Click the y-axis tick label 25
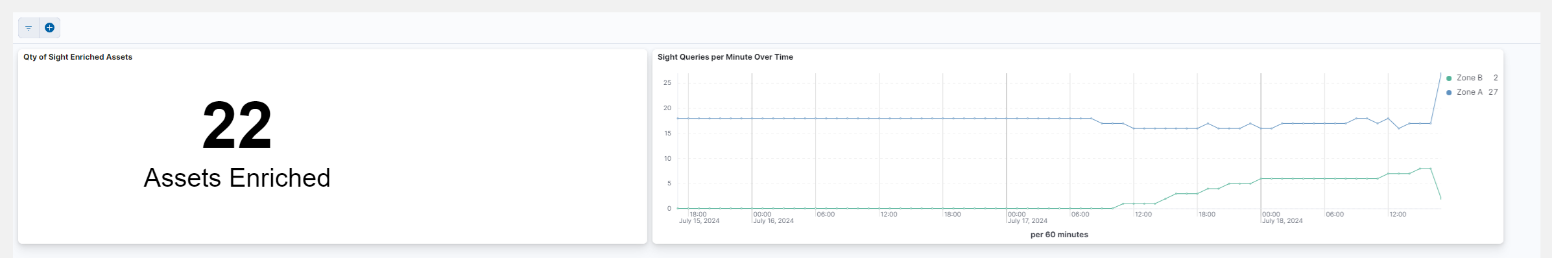The height and width of the screenshot is (258, 1552). (667, 83)
